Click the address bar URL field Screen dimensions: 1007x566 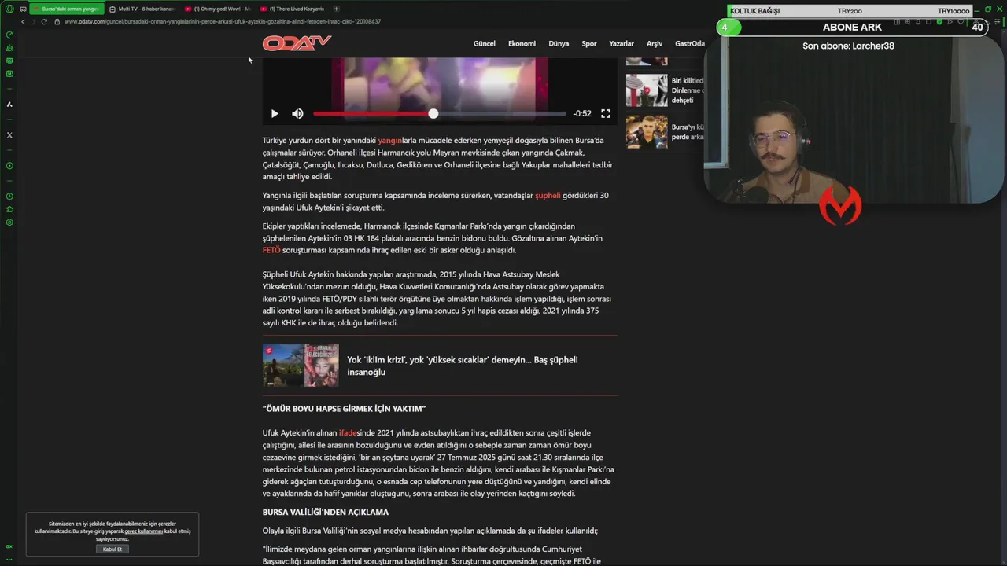(x=223, y=21)
